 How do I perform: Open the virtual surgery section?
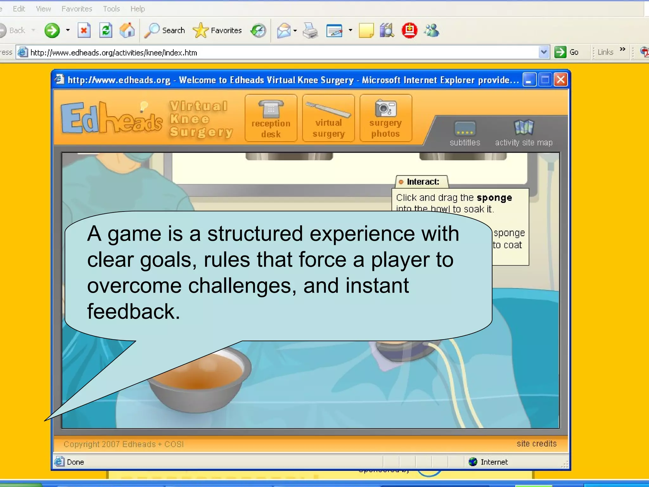(x=328, y=118)
